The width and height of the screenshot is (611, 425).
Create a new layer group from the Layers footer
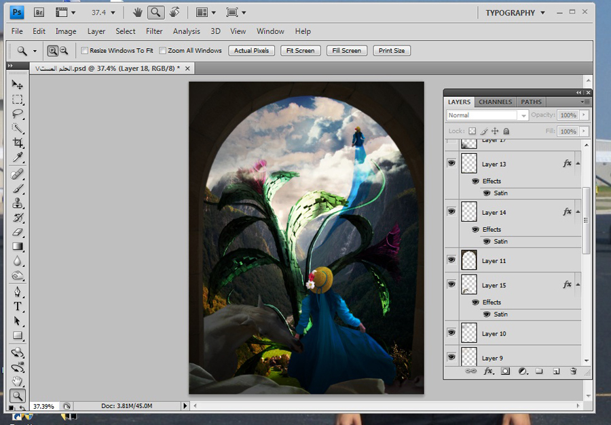[x=539, y=371]
